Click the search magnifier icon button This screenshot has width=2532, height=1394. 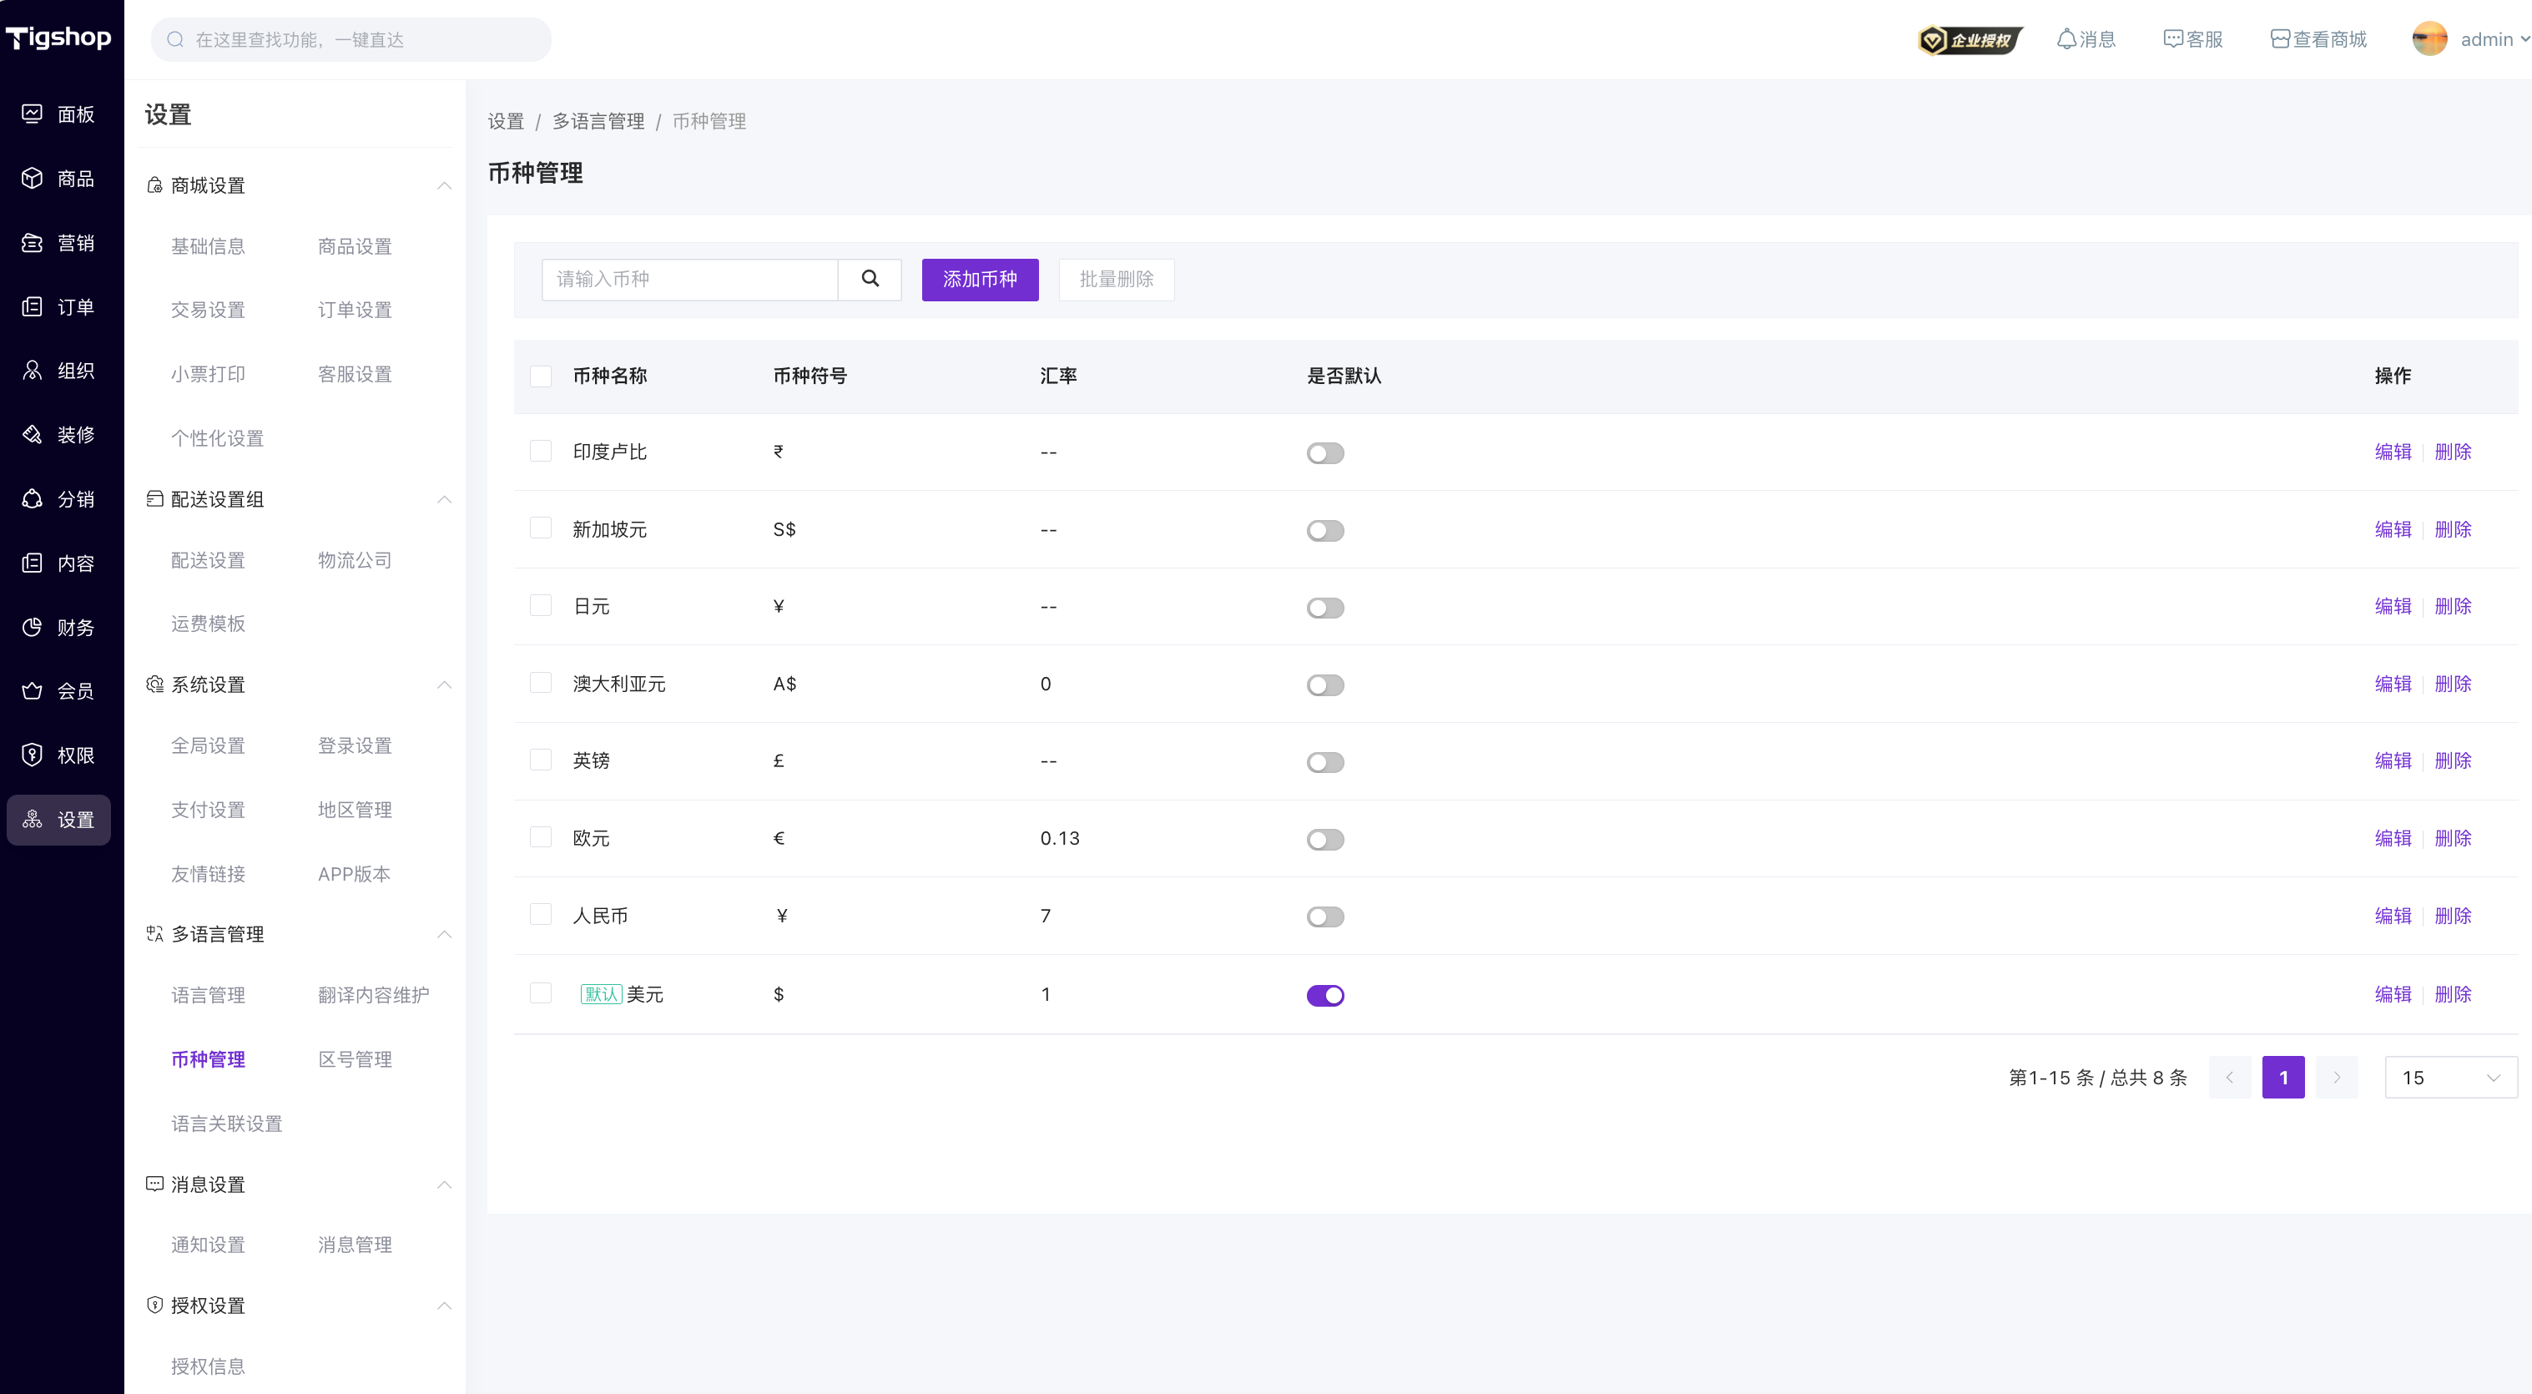click(870, 279)
